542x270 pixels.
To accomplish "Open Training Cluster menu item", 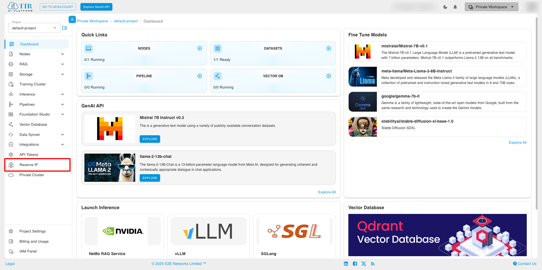I will point(37,84).
